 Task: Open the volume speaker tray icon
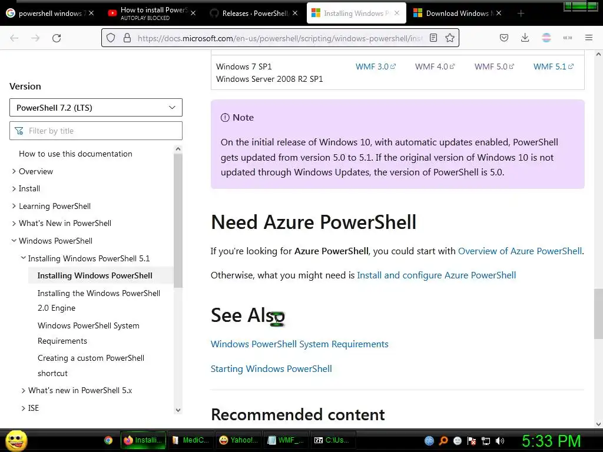tap(500, 441)
